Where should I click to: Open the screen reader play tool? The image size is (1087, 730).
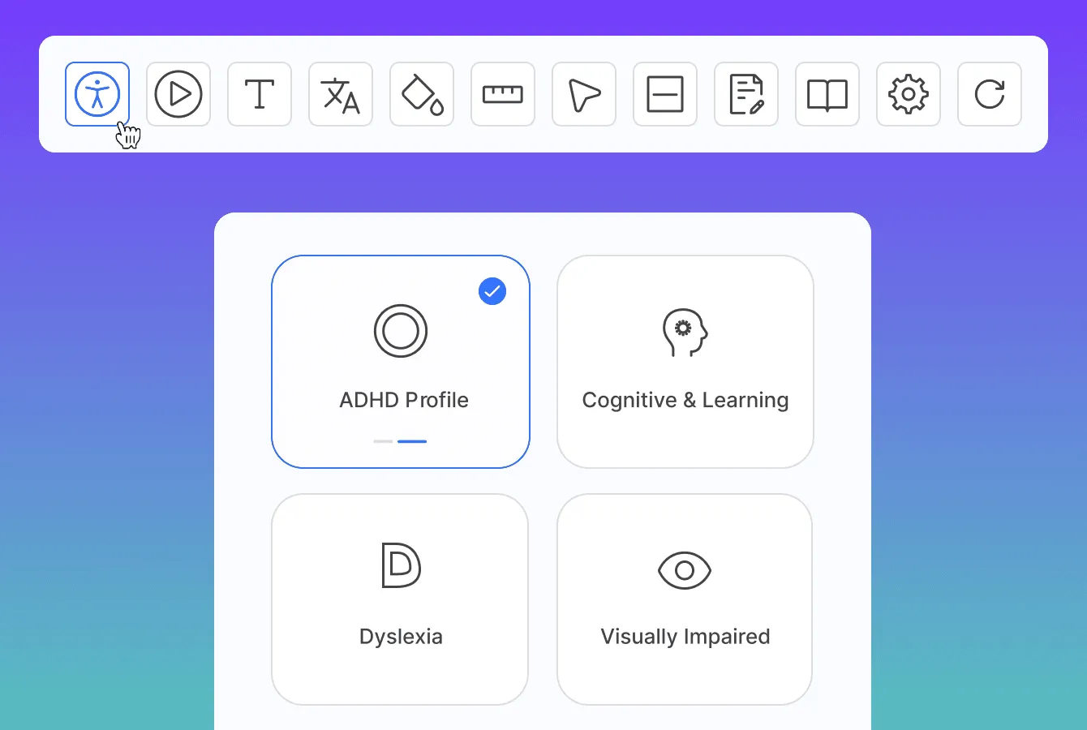178,94
